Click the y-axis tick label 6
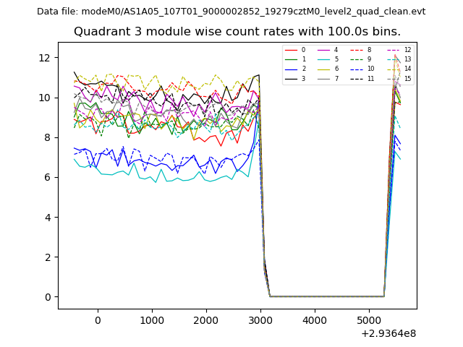Image resolution: width=463 pixels, height=347 pixels. point(48,177)
